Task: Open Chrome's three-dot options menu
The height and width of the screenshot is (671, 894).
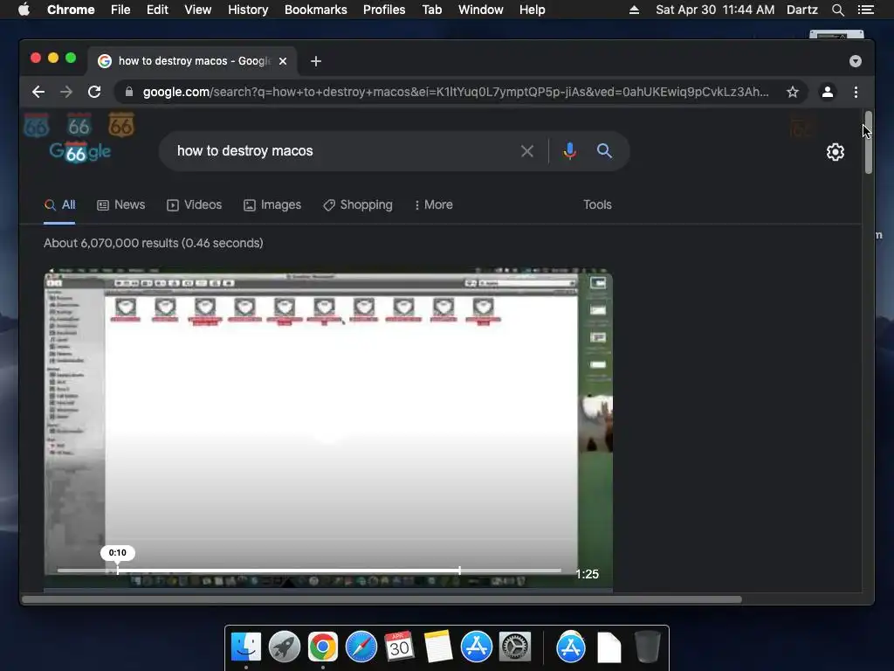Action: pos(856,92)
